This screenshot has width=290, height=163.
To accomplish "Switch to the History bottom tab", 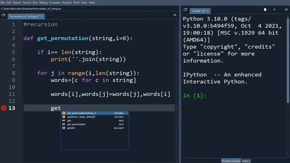I will point(246,161).
